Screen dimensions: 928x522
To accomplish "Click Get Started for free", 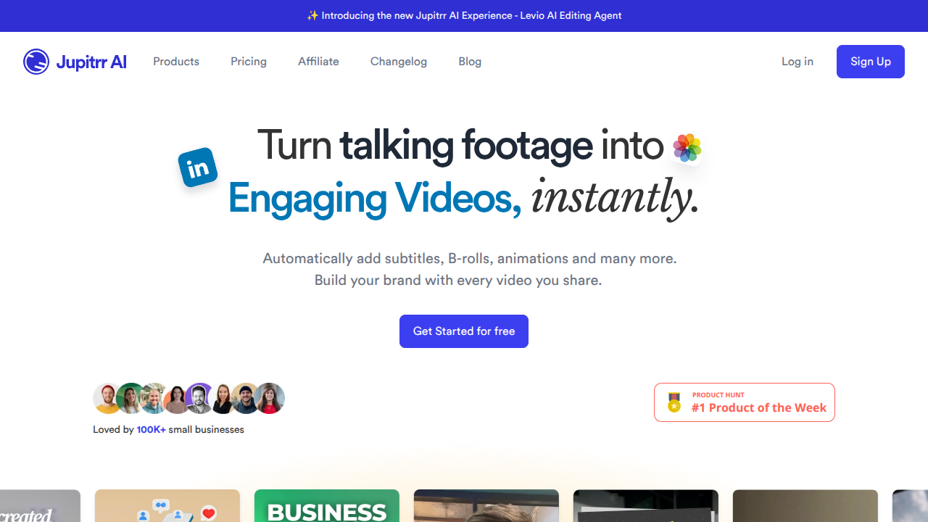I will point(463,331).
